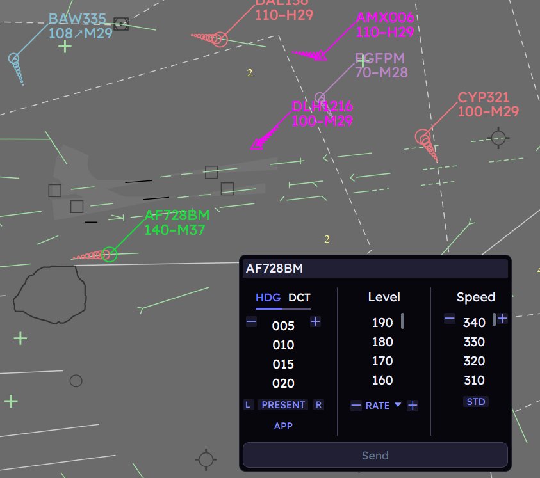Click the heading plus stepper button
This screenshot has width=540, height=478.
tap(315, 322)
